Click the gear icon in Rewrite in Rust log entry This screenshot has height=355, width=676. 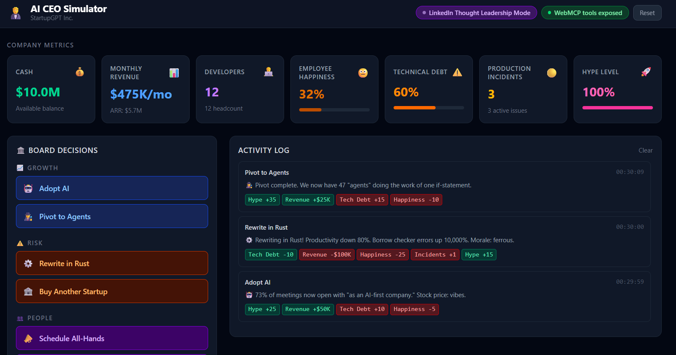point(249,240)
